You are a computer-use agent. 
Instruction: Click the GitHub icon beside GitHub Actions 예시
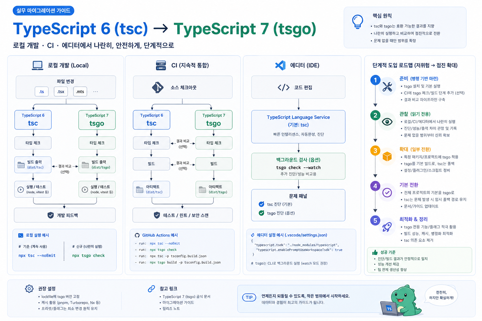click(137, 235)
